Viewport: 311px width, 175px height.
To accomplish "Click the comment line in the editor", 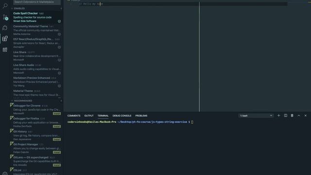I will [91, 4].
